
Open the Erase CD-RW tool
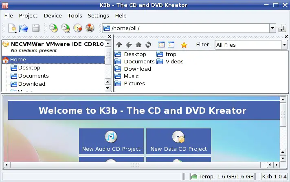78,28
